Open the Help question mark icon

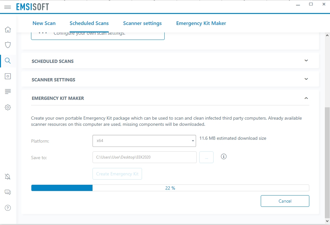pos(8,208)
